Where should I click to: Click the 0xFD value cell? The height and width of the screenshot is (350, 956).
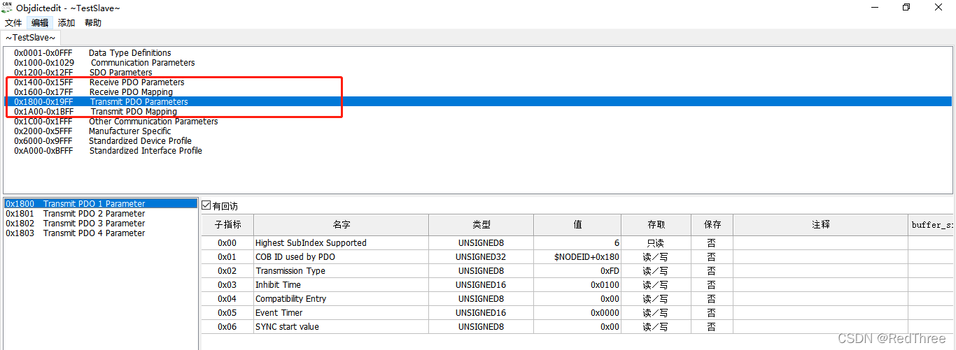coord(577,271)
